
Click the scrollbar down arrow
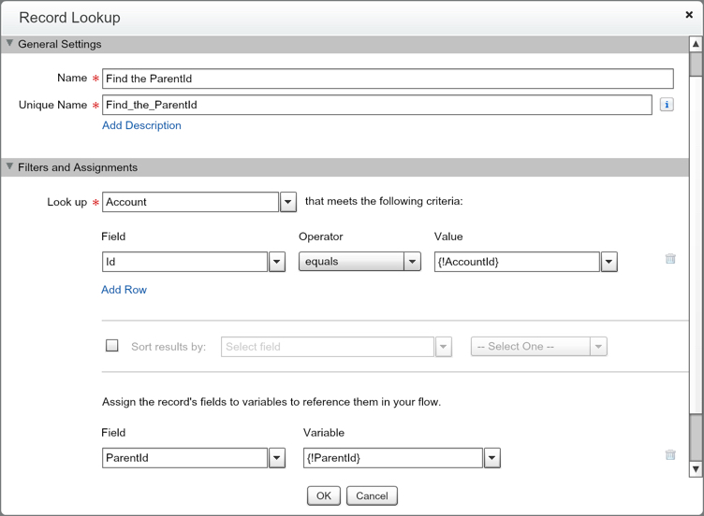[x=696, y=468]
